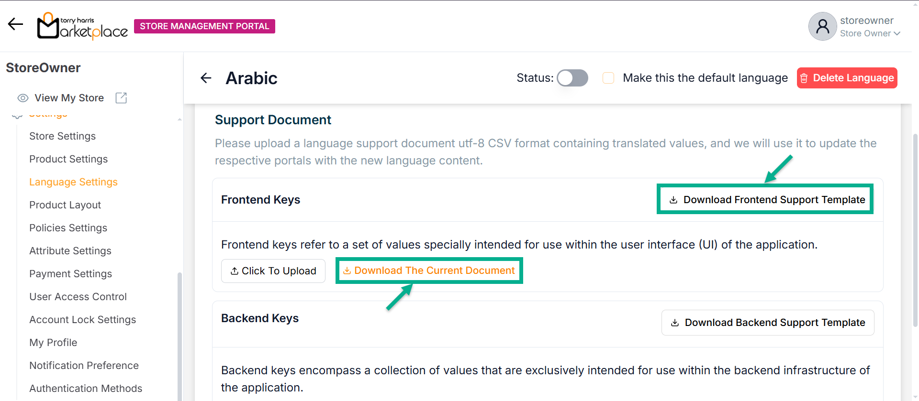Open Product Layout in the sidebar
The height and width of the screenshot is (401, 919).
click(65, 205)
